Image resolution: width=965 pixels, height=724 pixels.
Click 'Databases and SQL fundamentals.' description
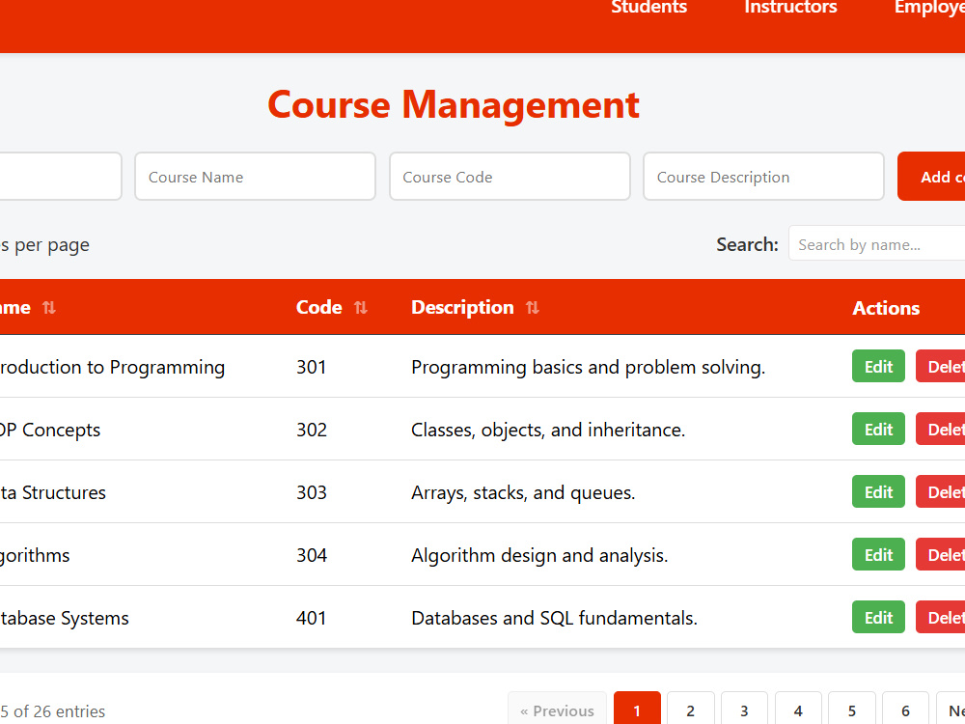pyautogui.click(x=554, y=618)
